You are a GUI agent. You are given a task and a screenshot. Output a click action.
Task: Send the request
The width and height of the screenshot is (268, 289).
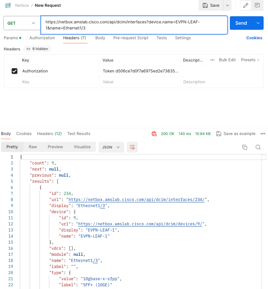pyautogui.click(x=241, y=23)
